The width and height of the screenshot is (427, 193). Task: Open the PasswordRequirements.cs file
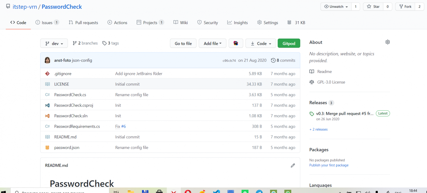[77, 126]
